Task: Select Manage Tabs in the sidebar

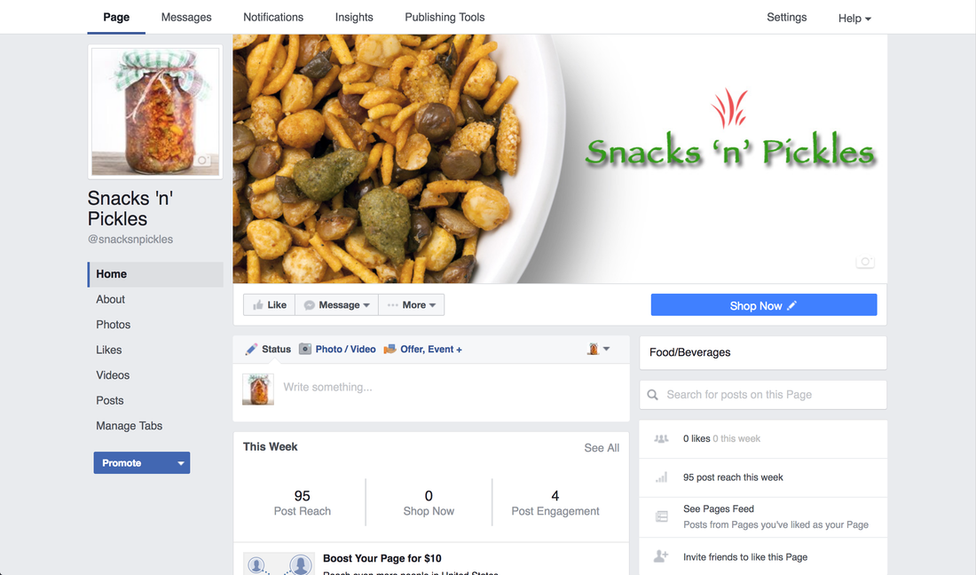Action: point(129,426)
